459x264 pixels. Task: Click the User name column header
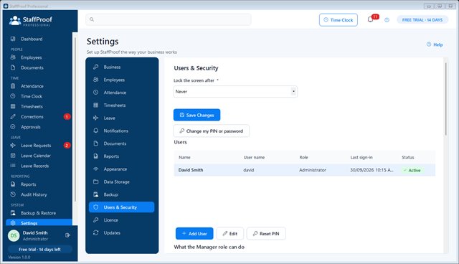(x=254, y=157)
